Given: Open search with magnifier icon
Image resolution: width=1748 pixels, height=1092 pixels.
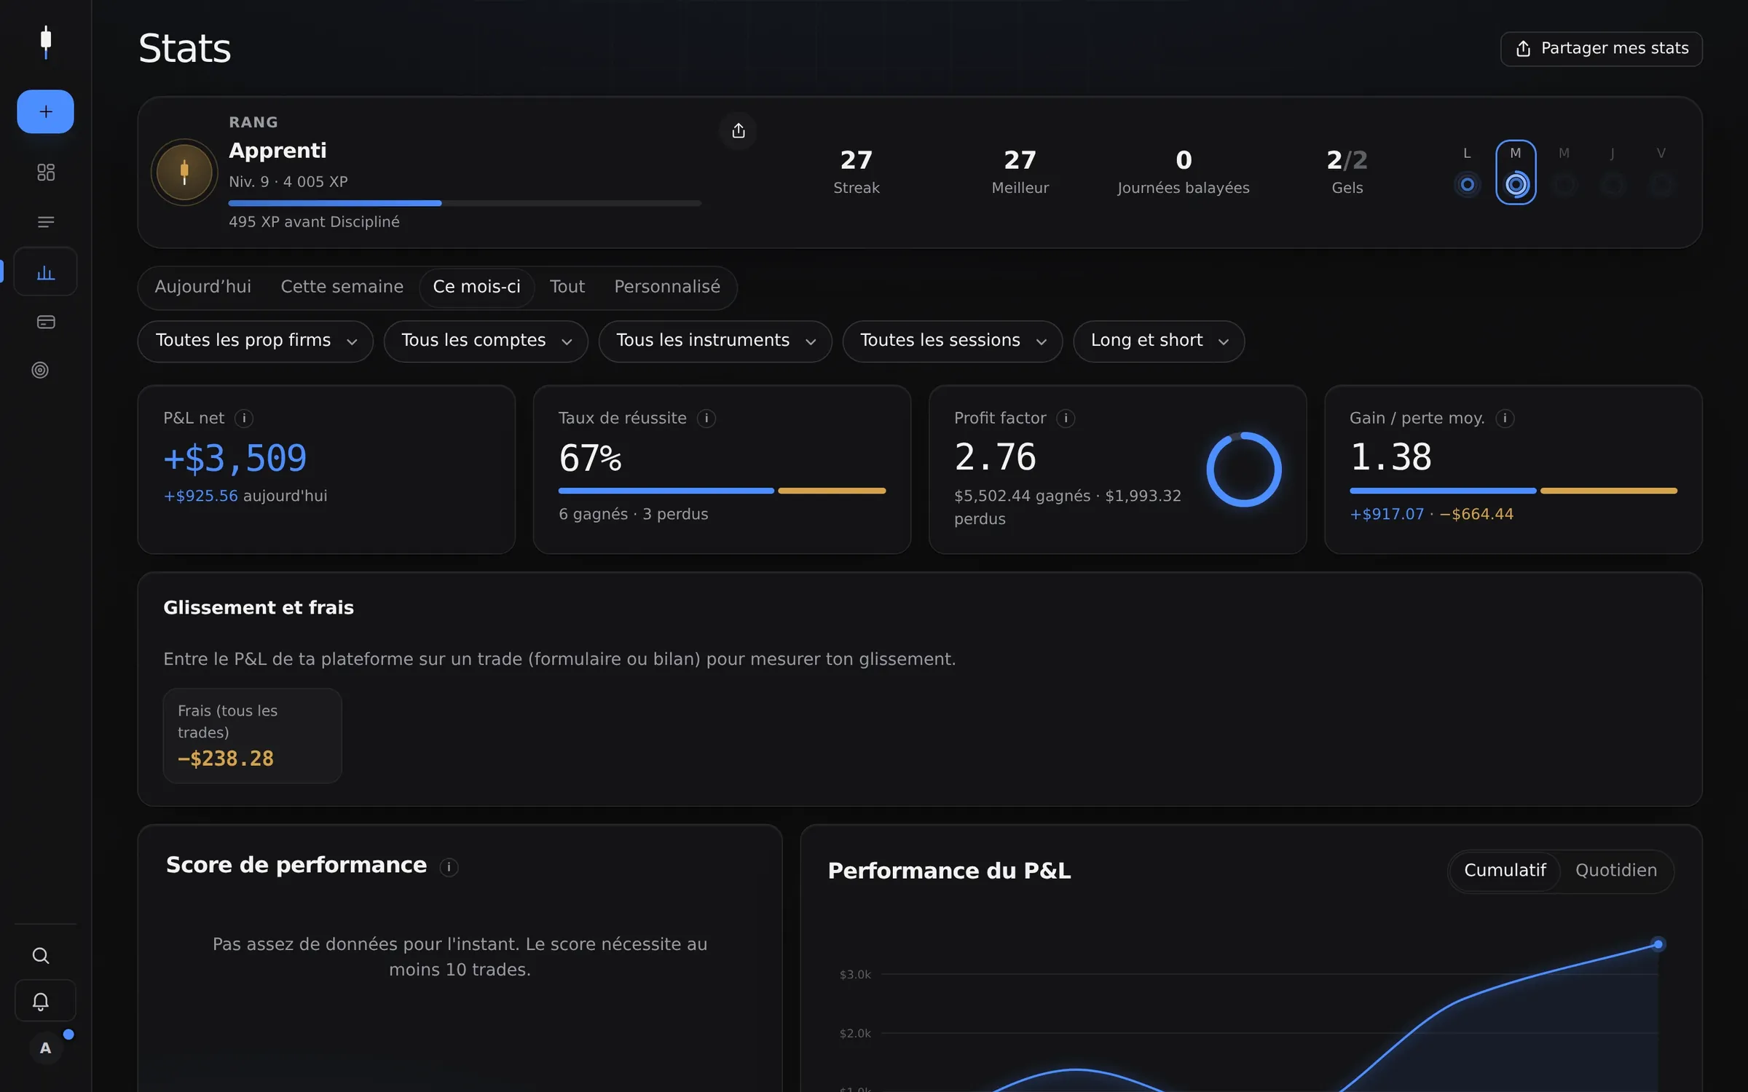Looking at the screenshot, I should pyautogui.click(x=41, y=955).
